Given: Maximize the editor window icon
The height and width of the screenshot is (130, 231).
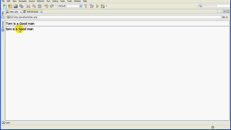Looking at the screenshot, I should point(228,11).
